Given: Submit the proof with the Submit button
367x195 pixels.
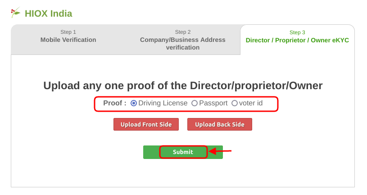Looking at the screenshot, I should click(183, 152).
